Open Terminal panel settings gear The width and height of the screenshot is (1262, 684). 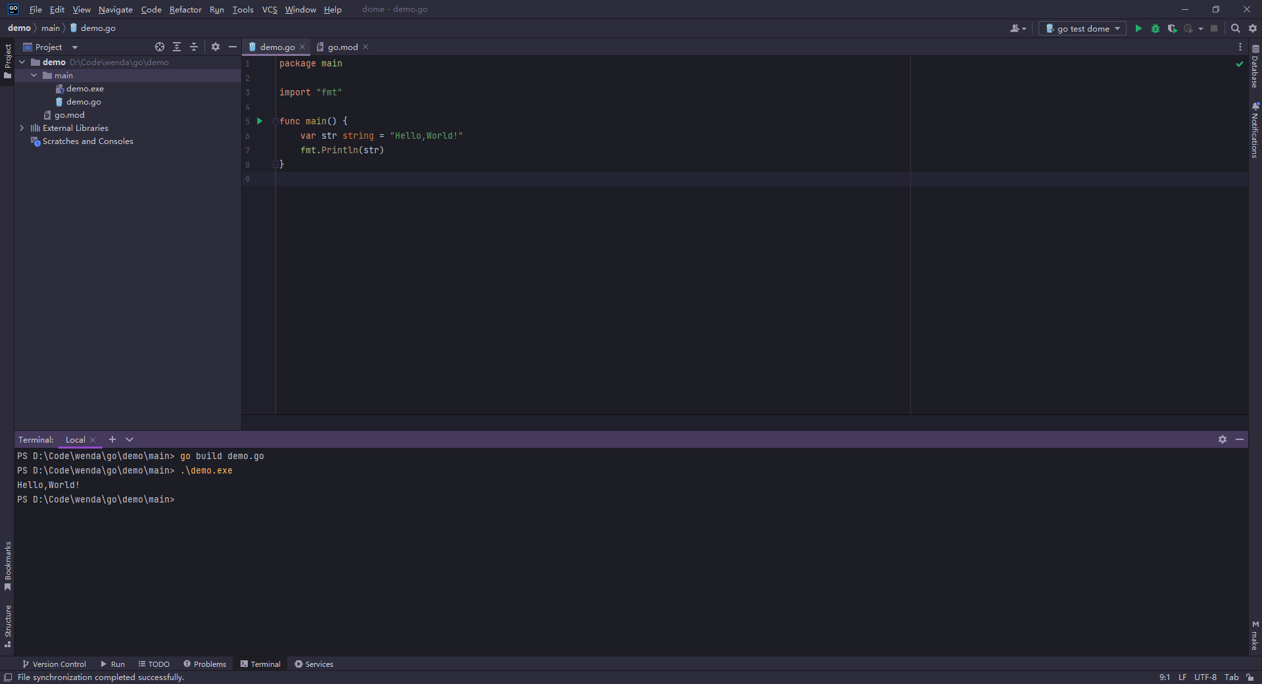[x=1223, y=439]
